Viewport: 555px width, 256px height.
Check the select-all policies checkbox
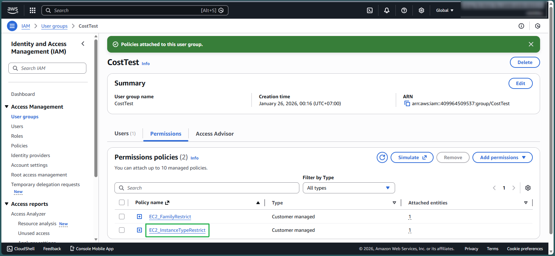pyautogui.click(x=122, y=203)
